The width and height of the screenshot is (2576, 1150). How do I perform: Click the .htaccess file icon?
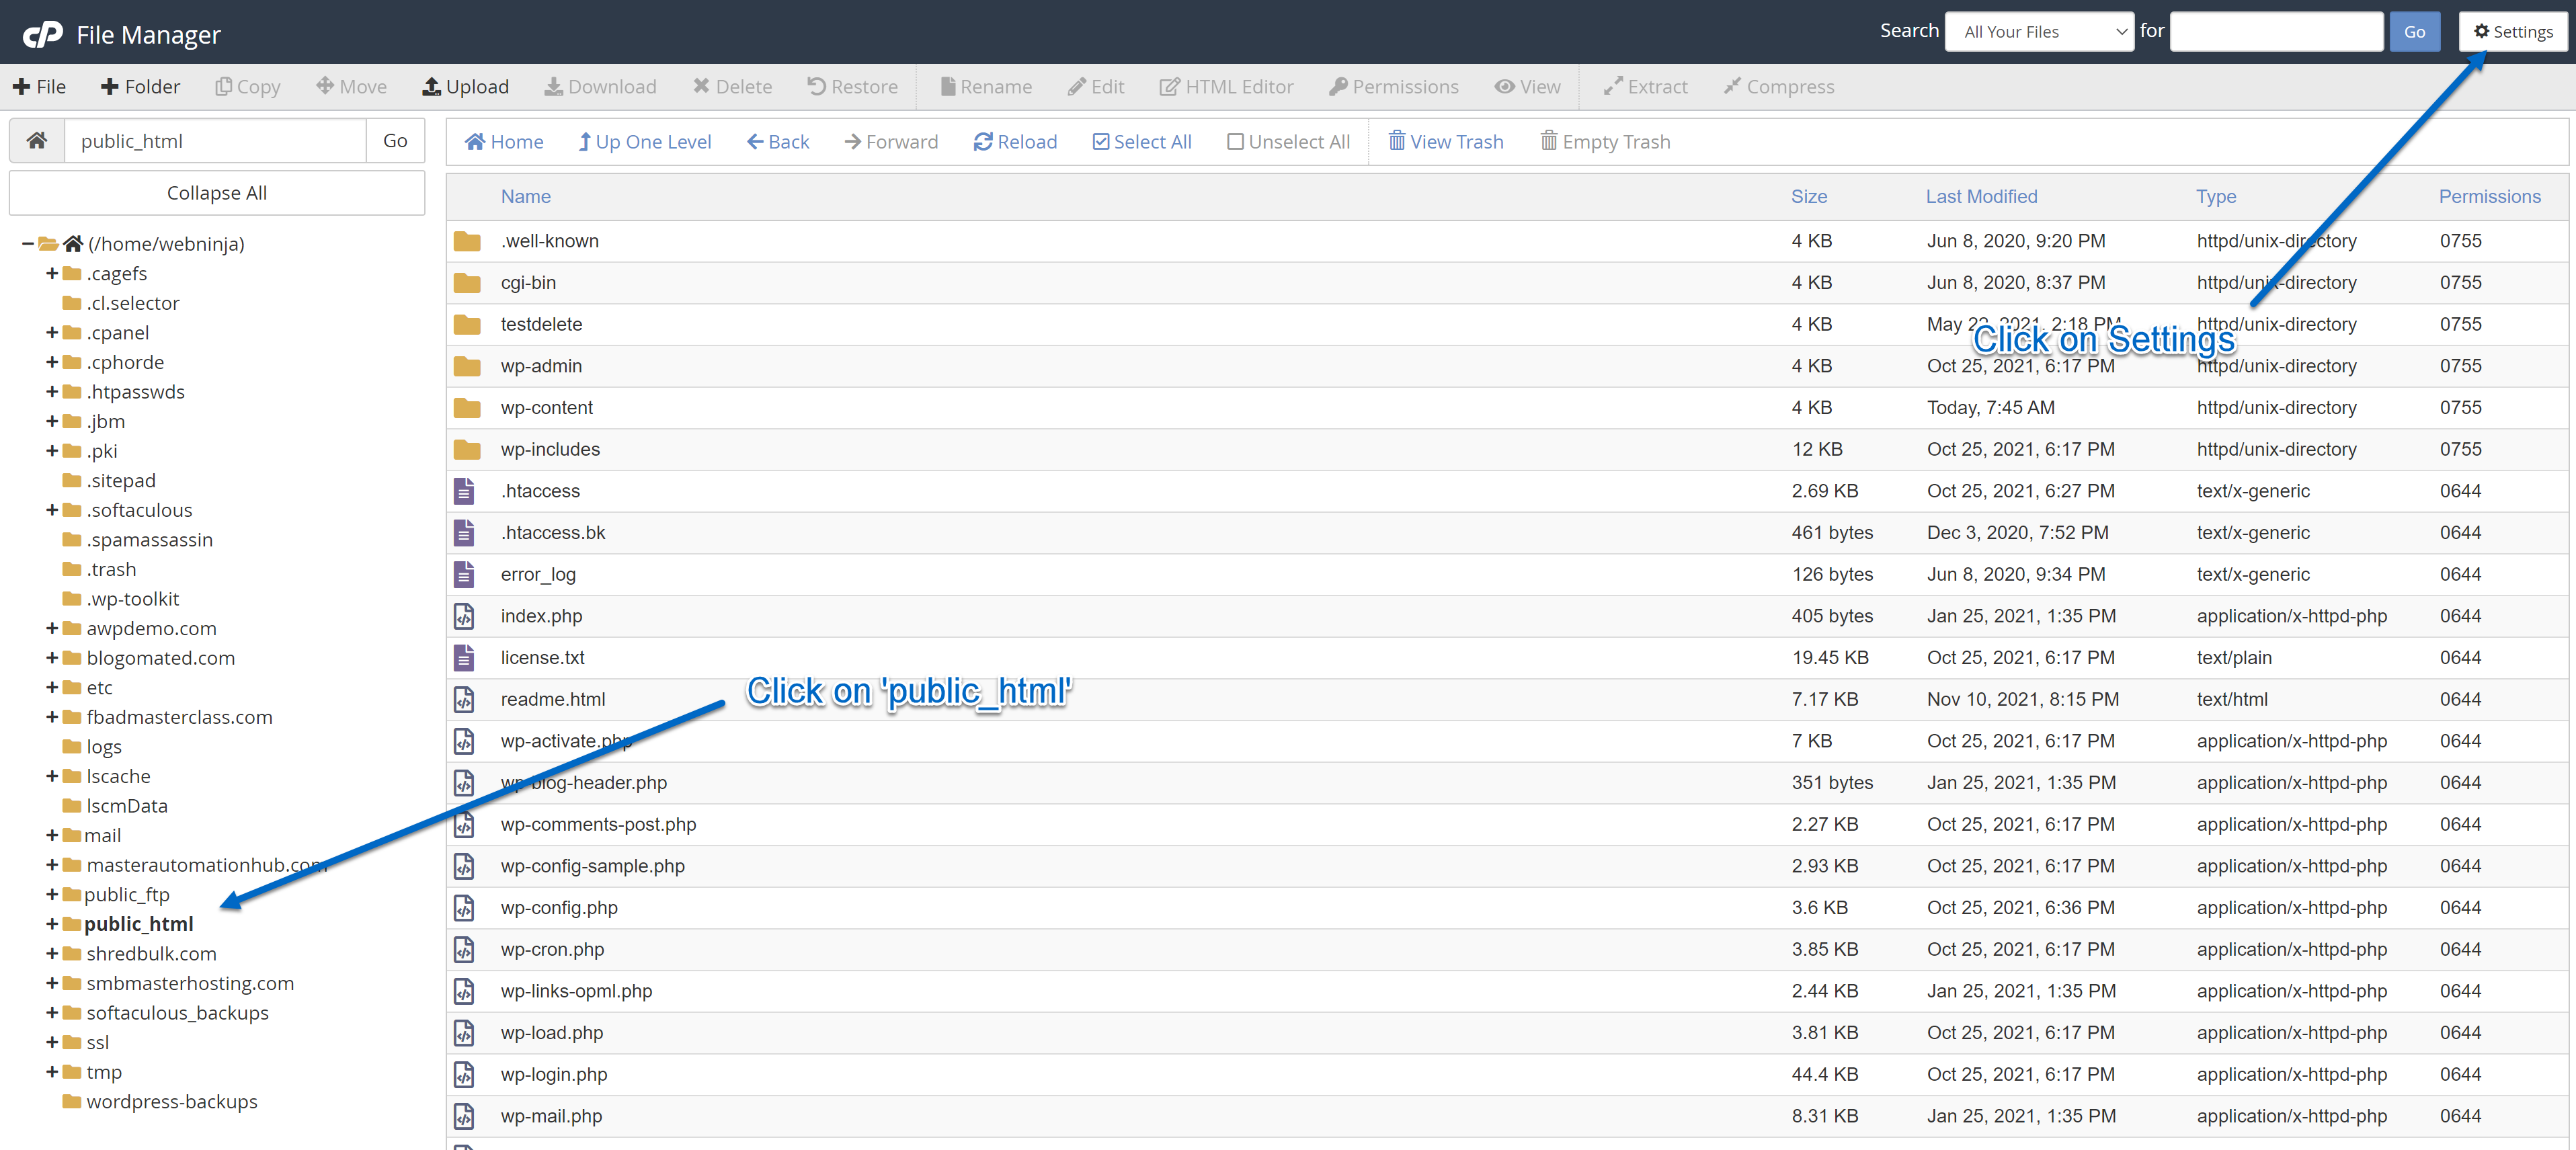click(x=464, y=491)
